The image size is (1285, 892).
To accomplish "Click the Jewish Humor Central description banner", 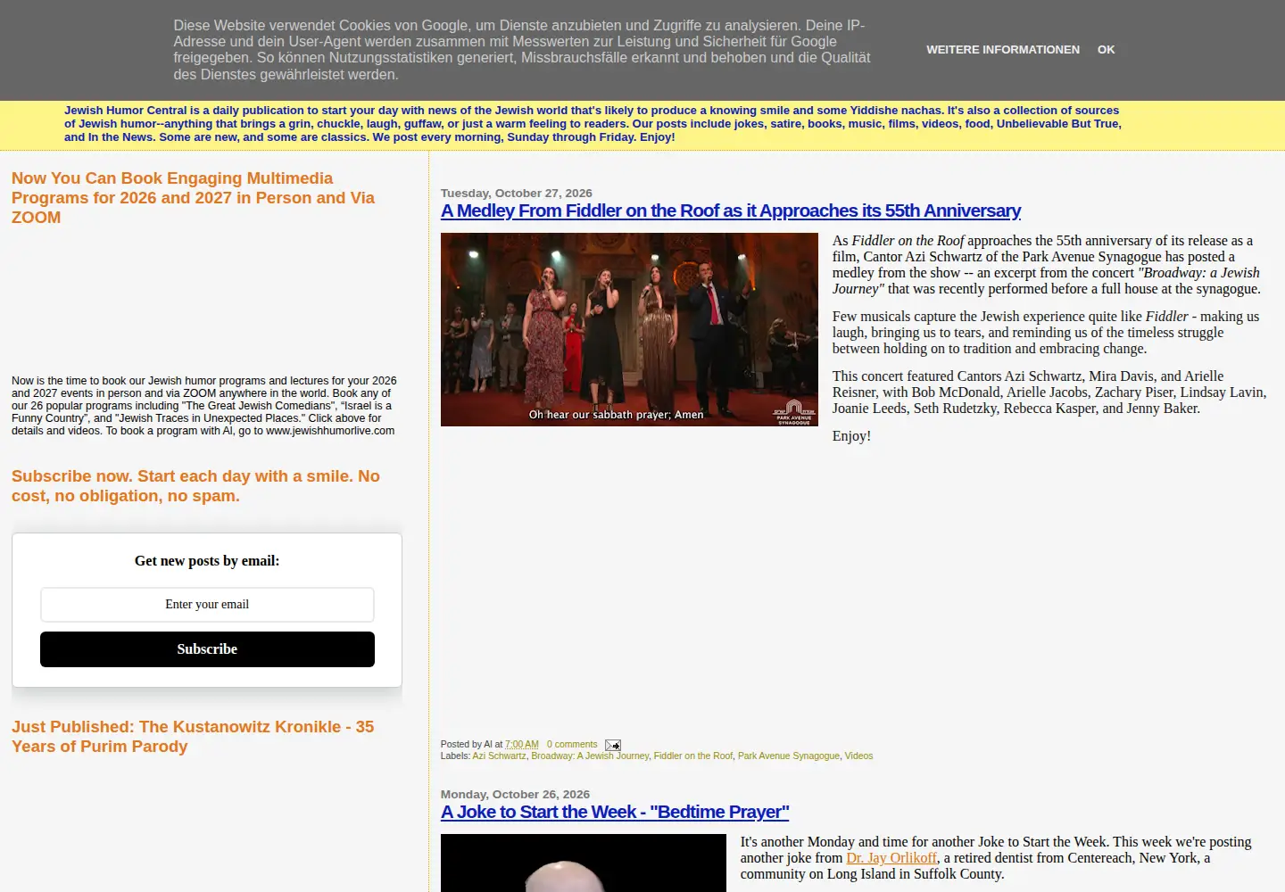I will tap(593, 124).
